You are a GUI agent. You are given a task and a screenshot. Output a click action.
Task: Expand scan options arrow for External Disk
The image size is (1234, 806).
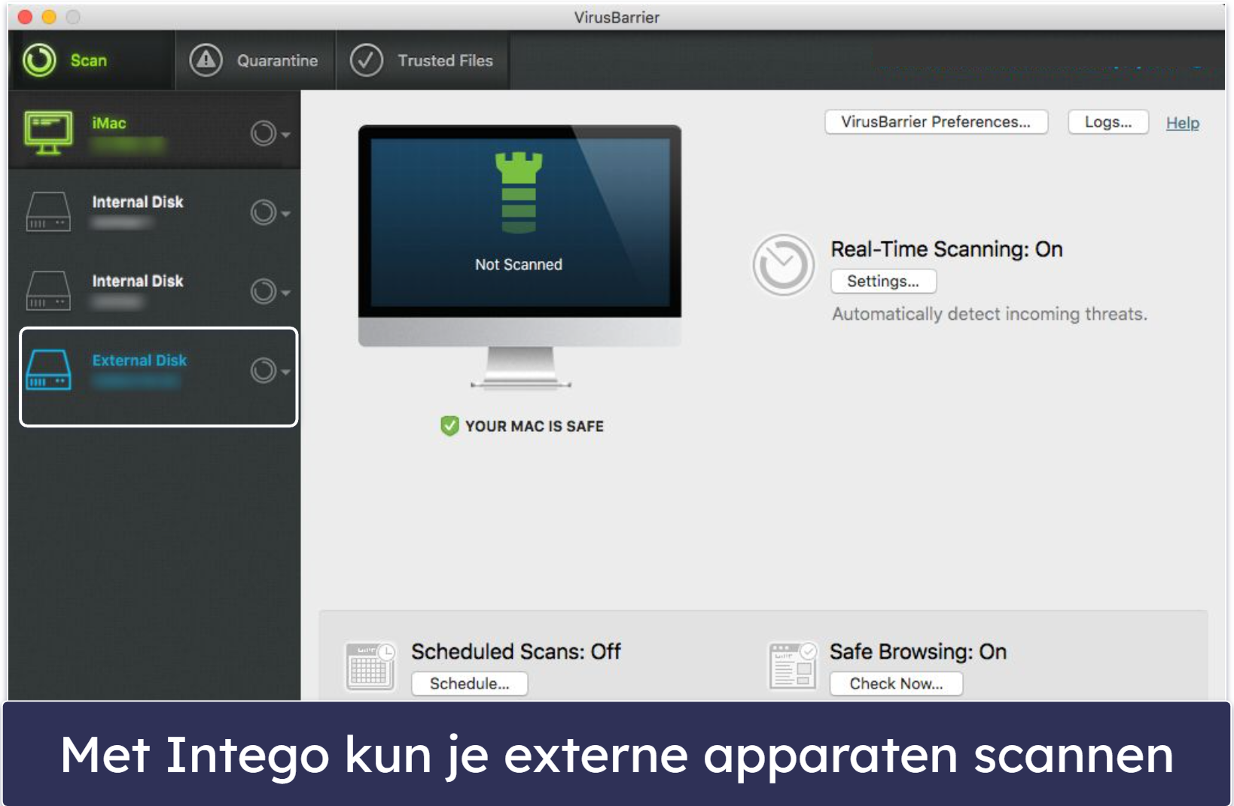(x=286, y=372)
